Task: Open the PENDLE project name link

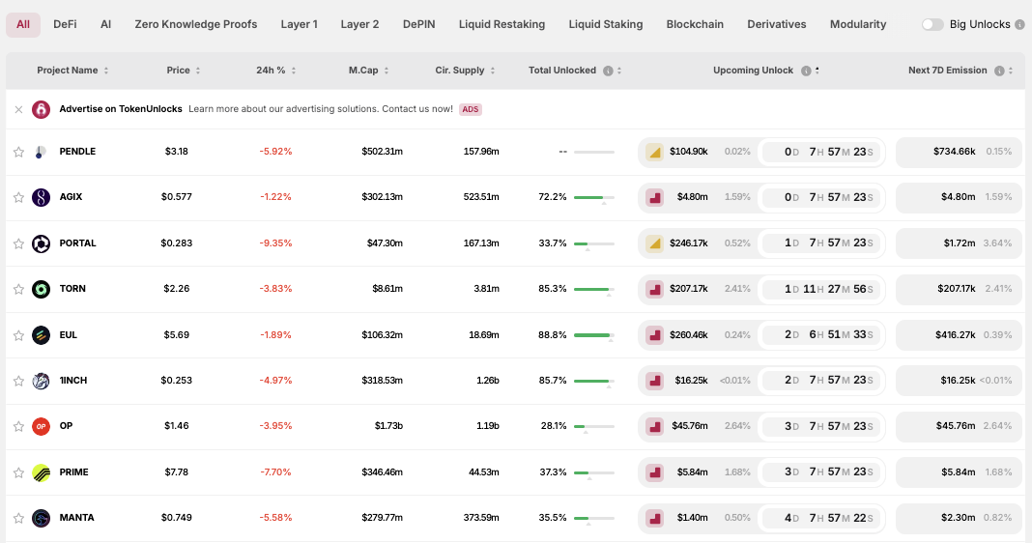Action: click(77, 152)
